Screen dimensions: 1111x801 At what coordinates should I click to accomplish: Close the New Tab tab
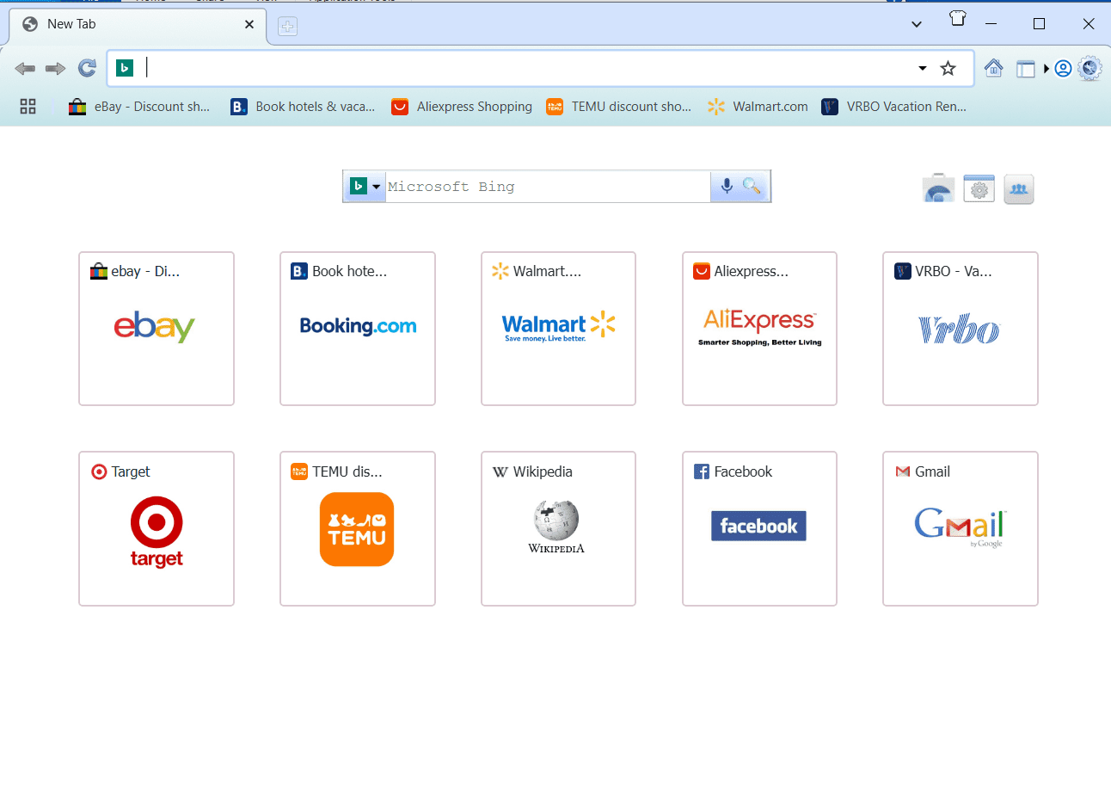click(x=249, y=24)
